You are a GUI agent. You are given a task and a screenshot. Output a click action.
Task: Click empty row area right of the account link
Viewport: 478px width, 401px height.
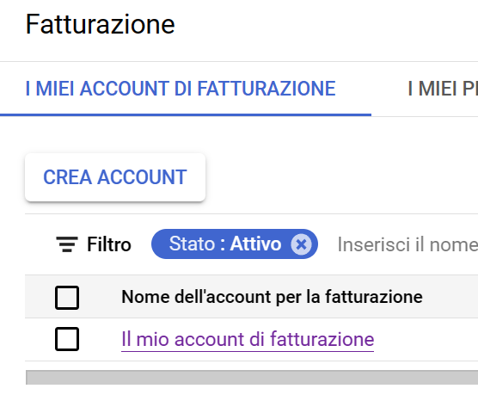(x=426, y=339)
